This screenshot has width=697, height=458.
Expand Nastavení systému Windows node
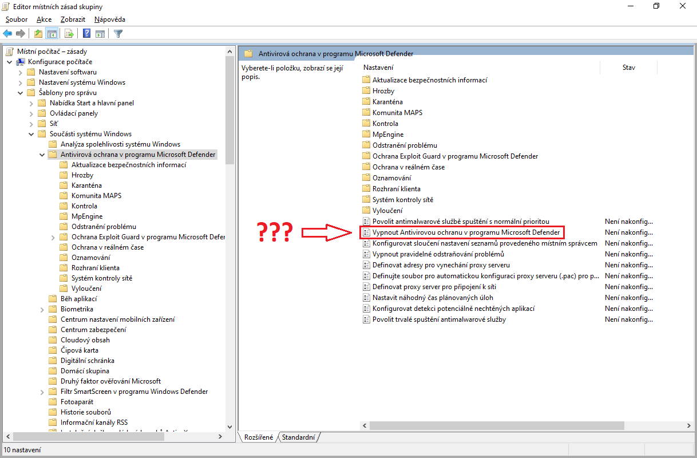click(21, 82)
